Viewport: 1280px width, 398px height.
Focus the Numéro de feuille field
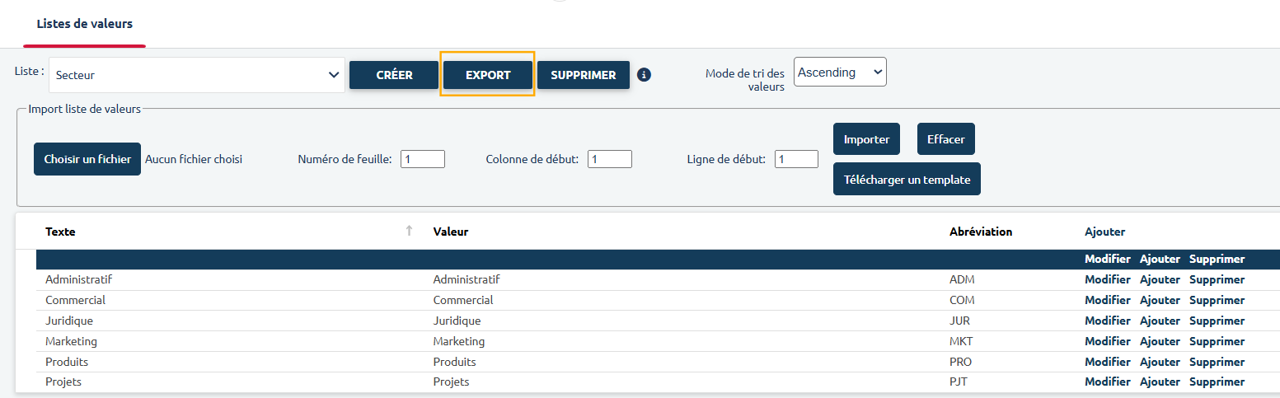(422, 159)
